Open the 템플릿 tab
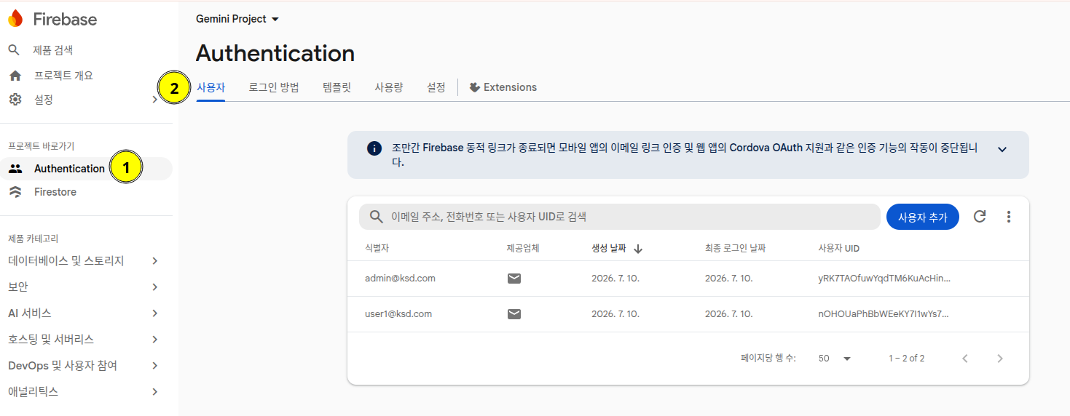The height and width of the screenshot is (416, 1070). (337, 87)
